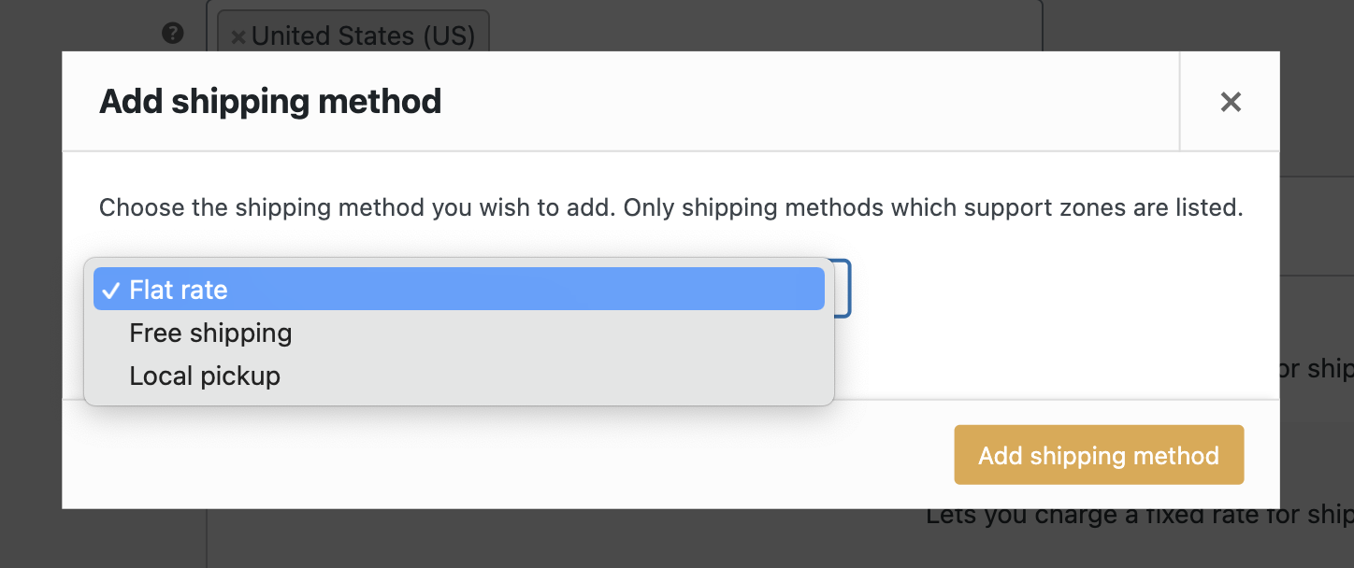This screenshot has height=568, width=1354.
Task: Click the "Lets you charge a fixed rate" text
Action: (x=1140, y=516)
